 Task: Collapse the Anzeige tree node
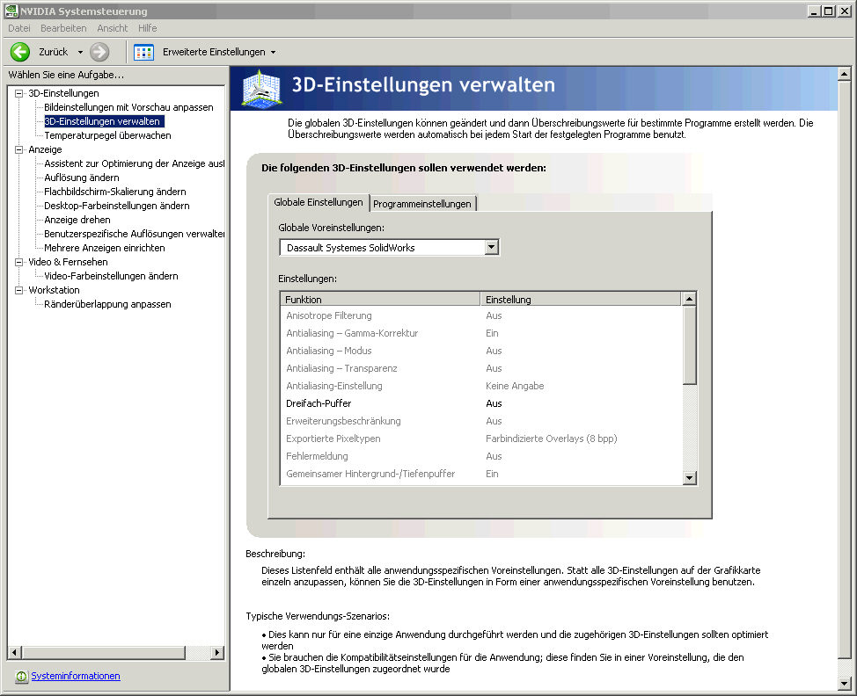(x=19, y=149)
